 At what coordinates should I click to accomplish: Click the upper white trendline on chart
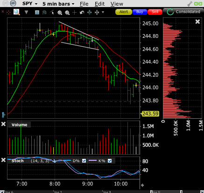click(x=79, y=31)
